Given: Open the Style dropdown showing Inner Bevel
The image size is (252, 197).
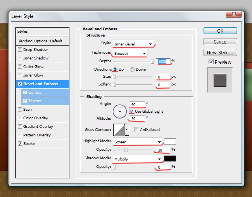Looking at the screenshot, I should pyautogui.click(x=133, y=44).
